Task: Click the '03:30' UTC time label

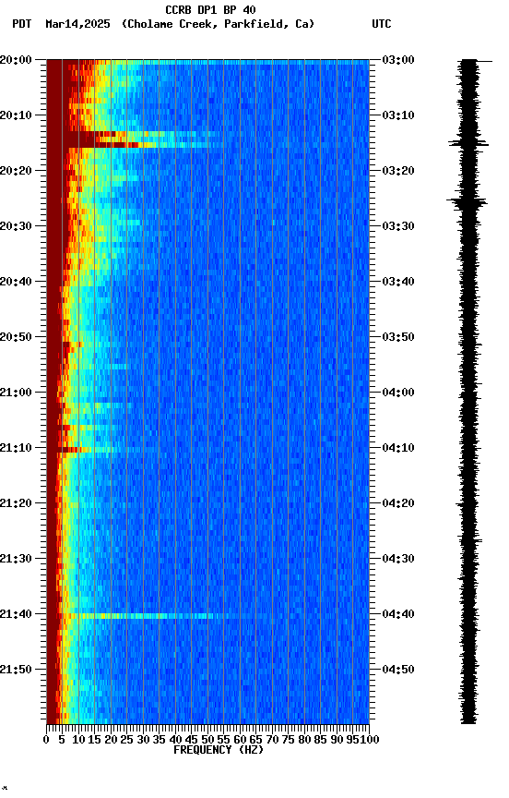Action: pyautogui.click(x=398, y=226)
